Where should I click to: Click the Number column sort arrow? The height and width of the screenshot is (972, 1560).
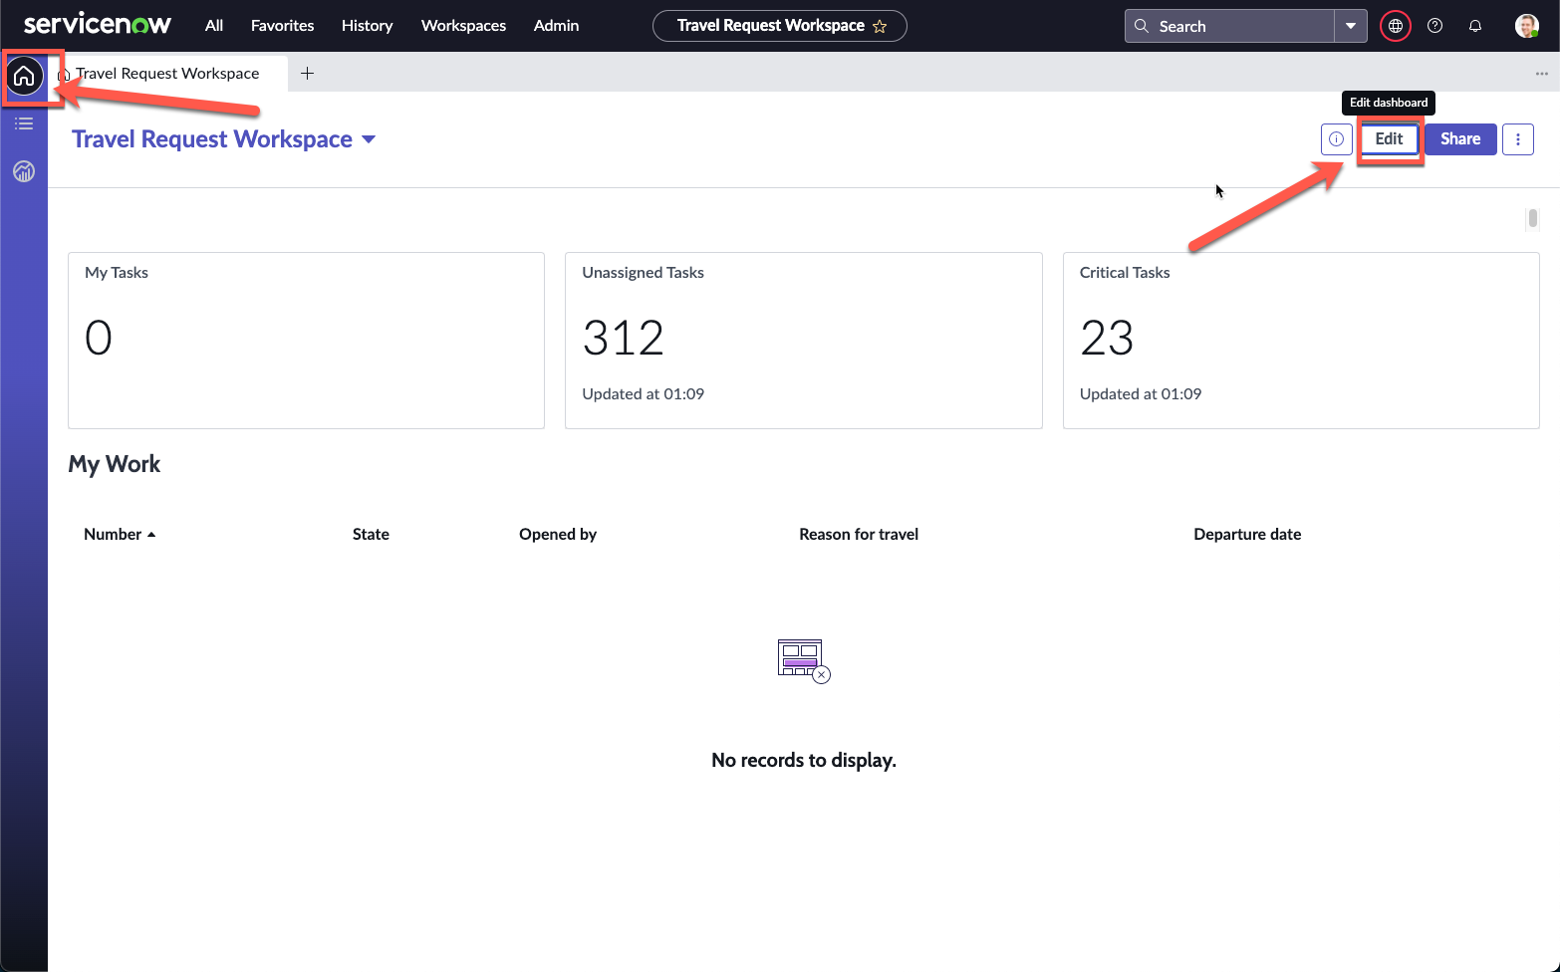click(x=151, y=535)
